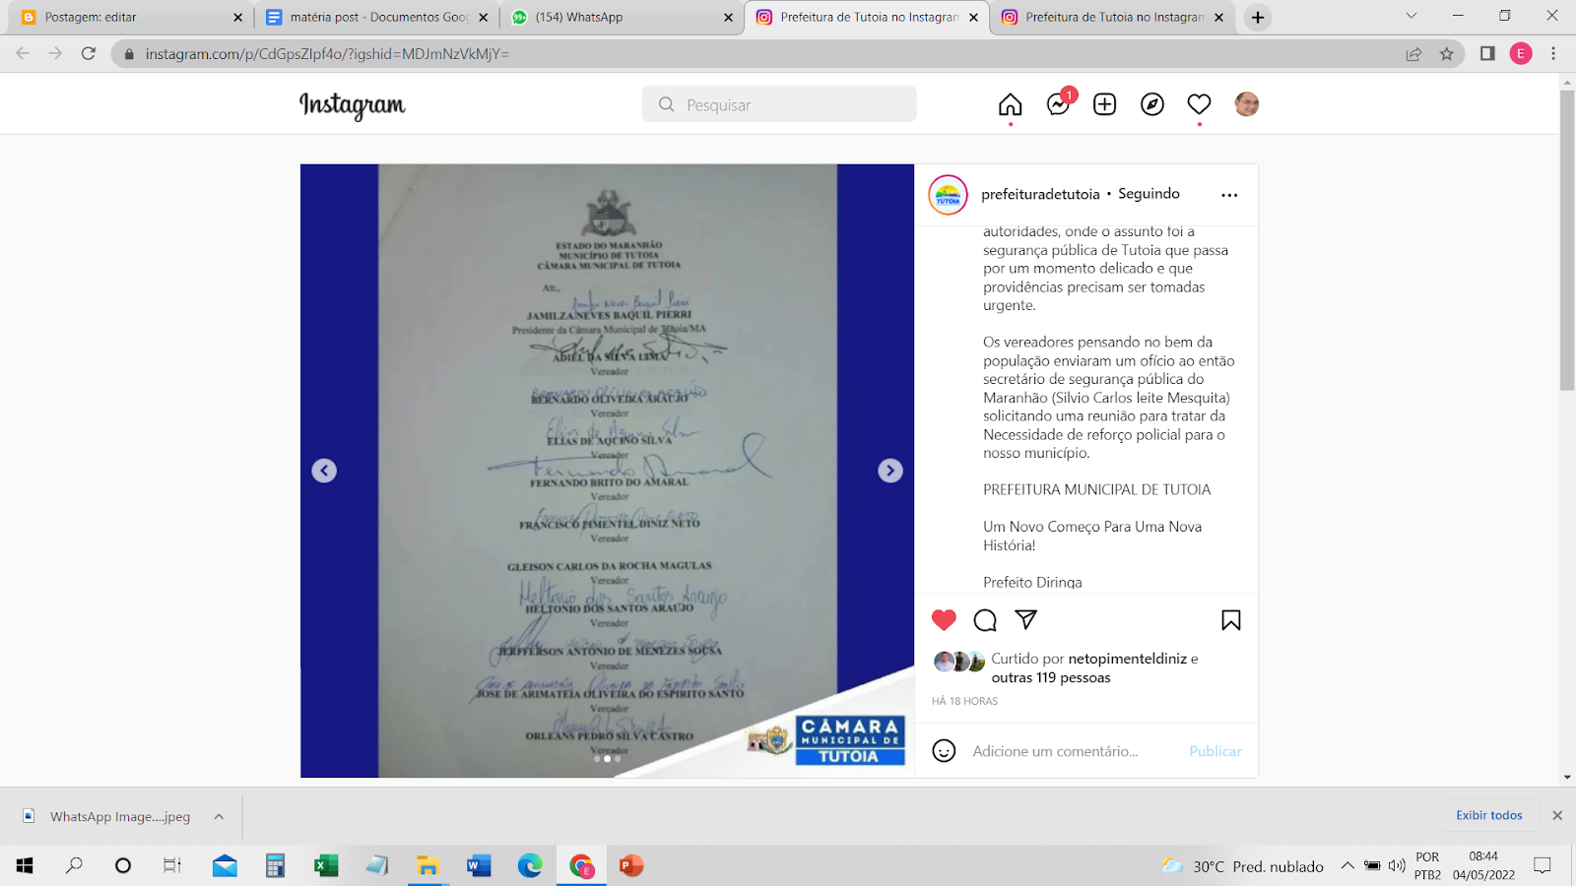Click the Seguindo follow status button
The image size is (1576, 886).
tap(1149, 194)
